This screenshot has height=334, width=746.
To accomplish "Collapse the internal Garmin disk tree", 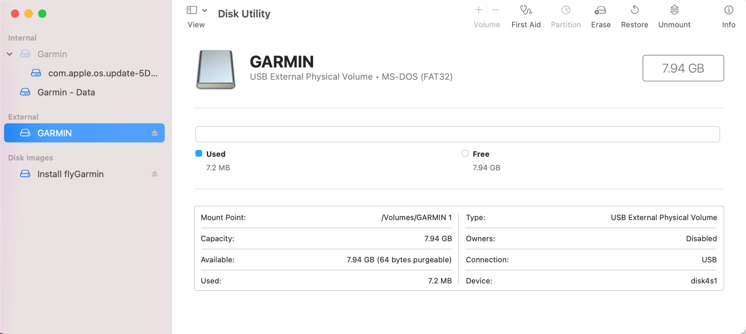I will tap(9, 54).
